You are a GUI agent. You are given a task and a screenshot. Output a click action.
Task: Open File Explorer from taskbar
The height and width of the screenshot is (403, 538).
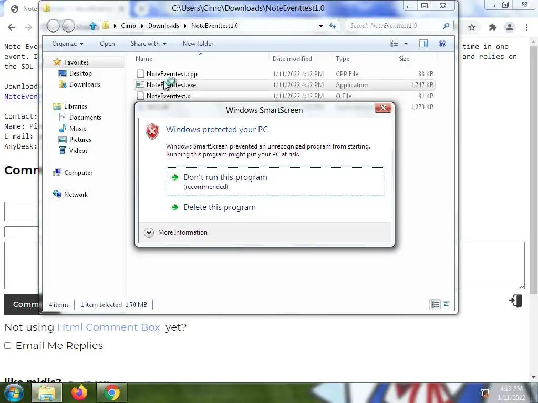click(x=47, y=393)
